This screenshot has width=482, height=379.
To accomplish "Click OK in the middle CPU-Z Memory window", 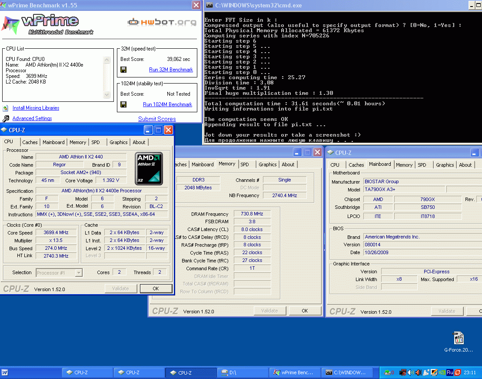I will [305, 311].
